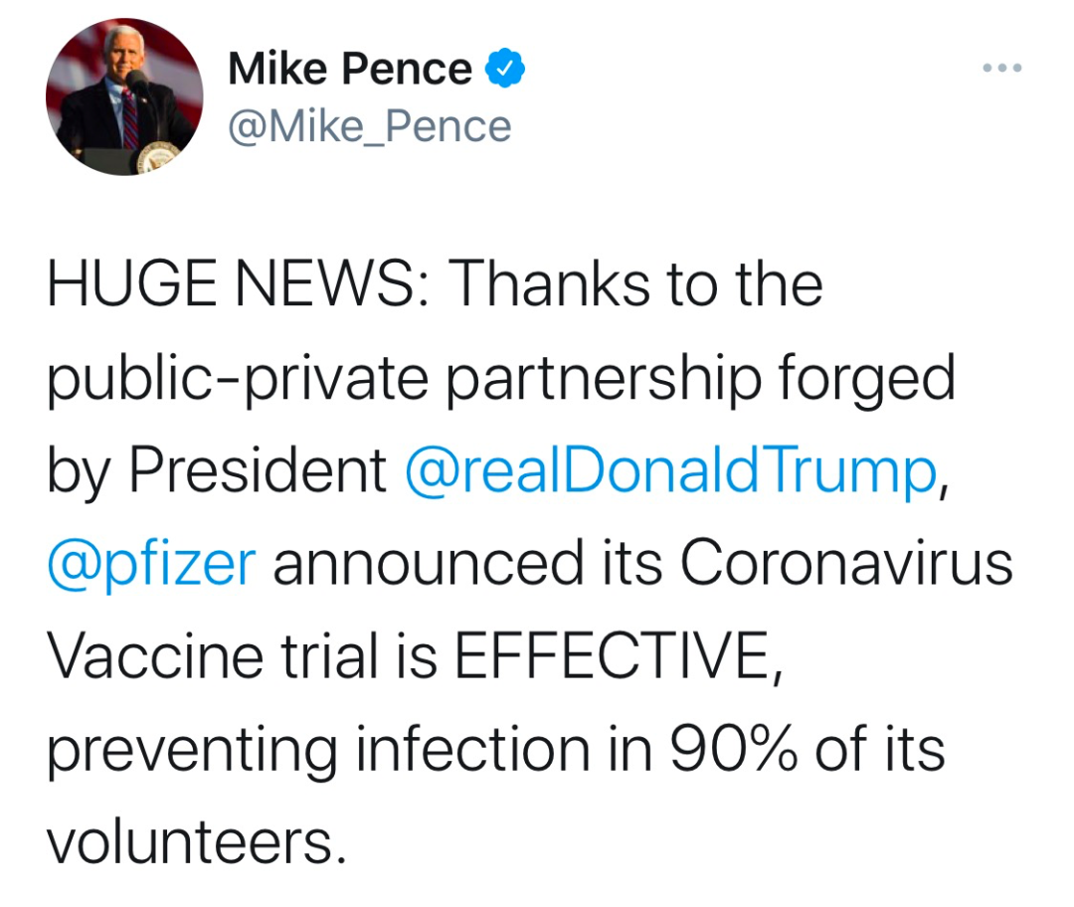The height and width of the screenshot is (907, 1074).
Task: Click the 90% figure in tweet text
Action: tap(733, 749)
